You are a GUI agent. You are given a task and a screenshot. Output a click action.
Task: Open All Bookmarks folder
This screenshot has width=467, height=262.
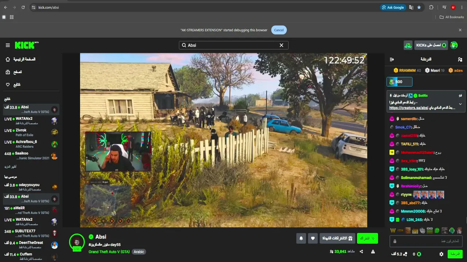(452, 17)
